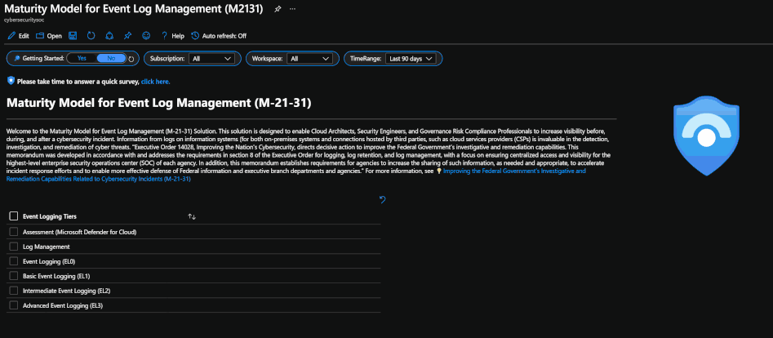Check the select-all box by Event Logging Tiers

tap(14, 216)
